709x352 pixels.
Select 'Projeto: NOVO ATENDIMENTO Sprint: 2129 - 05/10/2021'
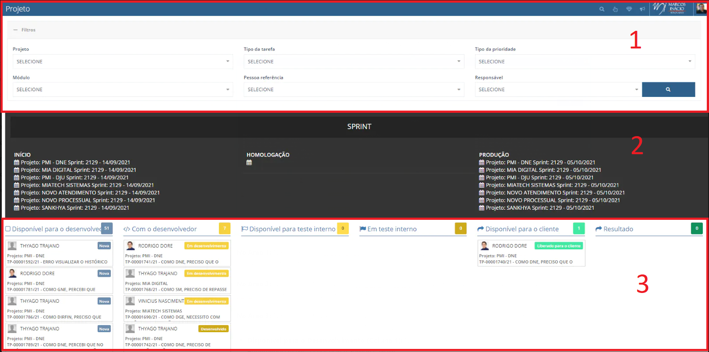555,193
